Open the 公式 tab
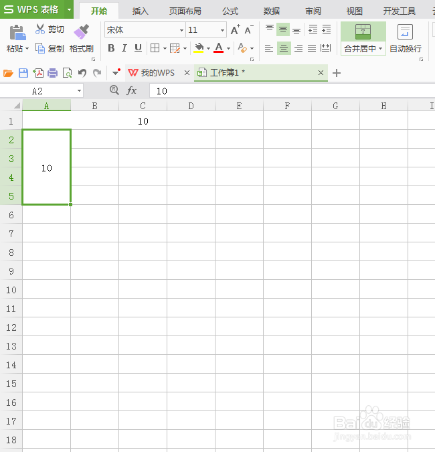This screenshot has height=452, width=435. pos(230,11)
